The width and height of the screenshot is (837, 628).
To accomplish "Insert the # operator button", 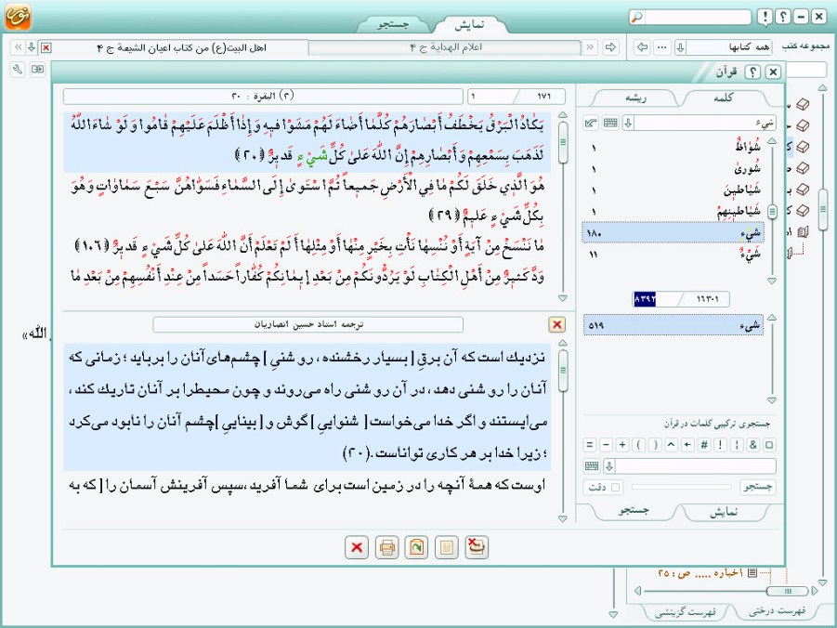I will tap(704, 444).
